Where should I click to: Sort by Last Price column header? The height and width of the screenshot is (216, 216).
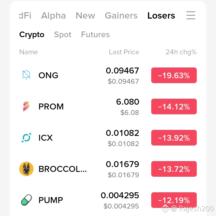124,52
